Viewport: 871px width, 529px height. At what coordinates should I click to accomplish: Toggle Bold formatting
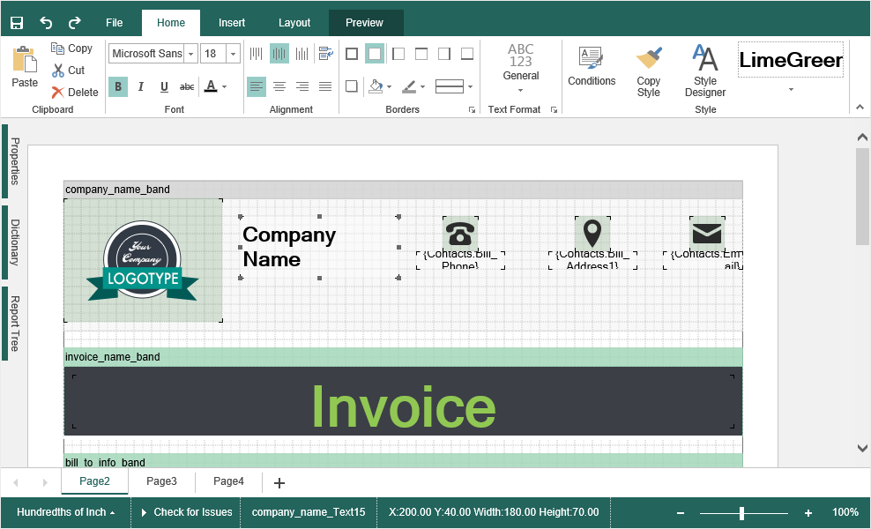[x=118, y=86]
